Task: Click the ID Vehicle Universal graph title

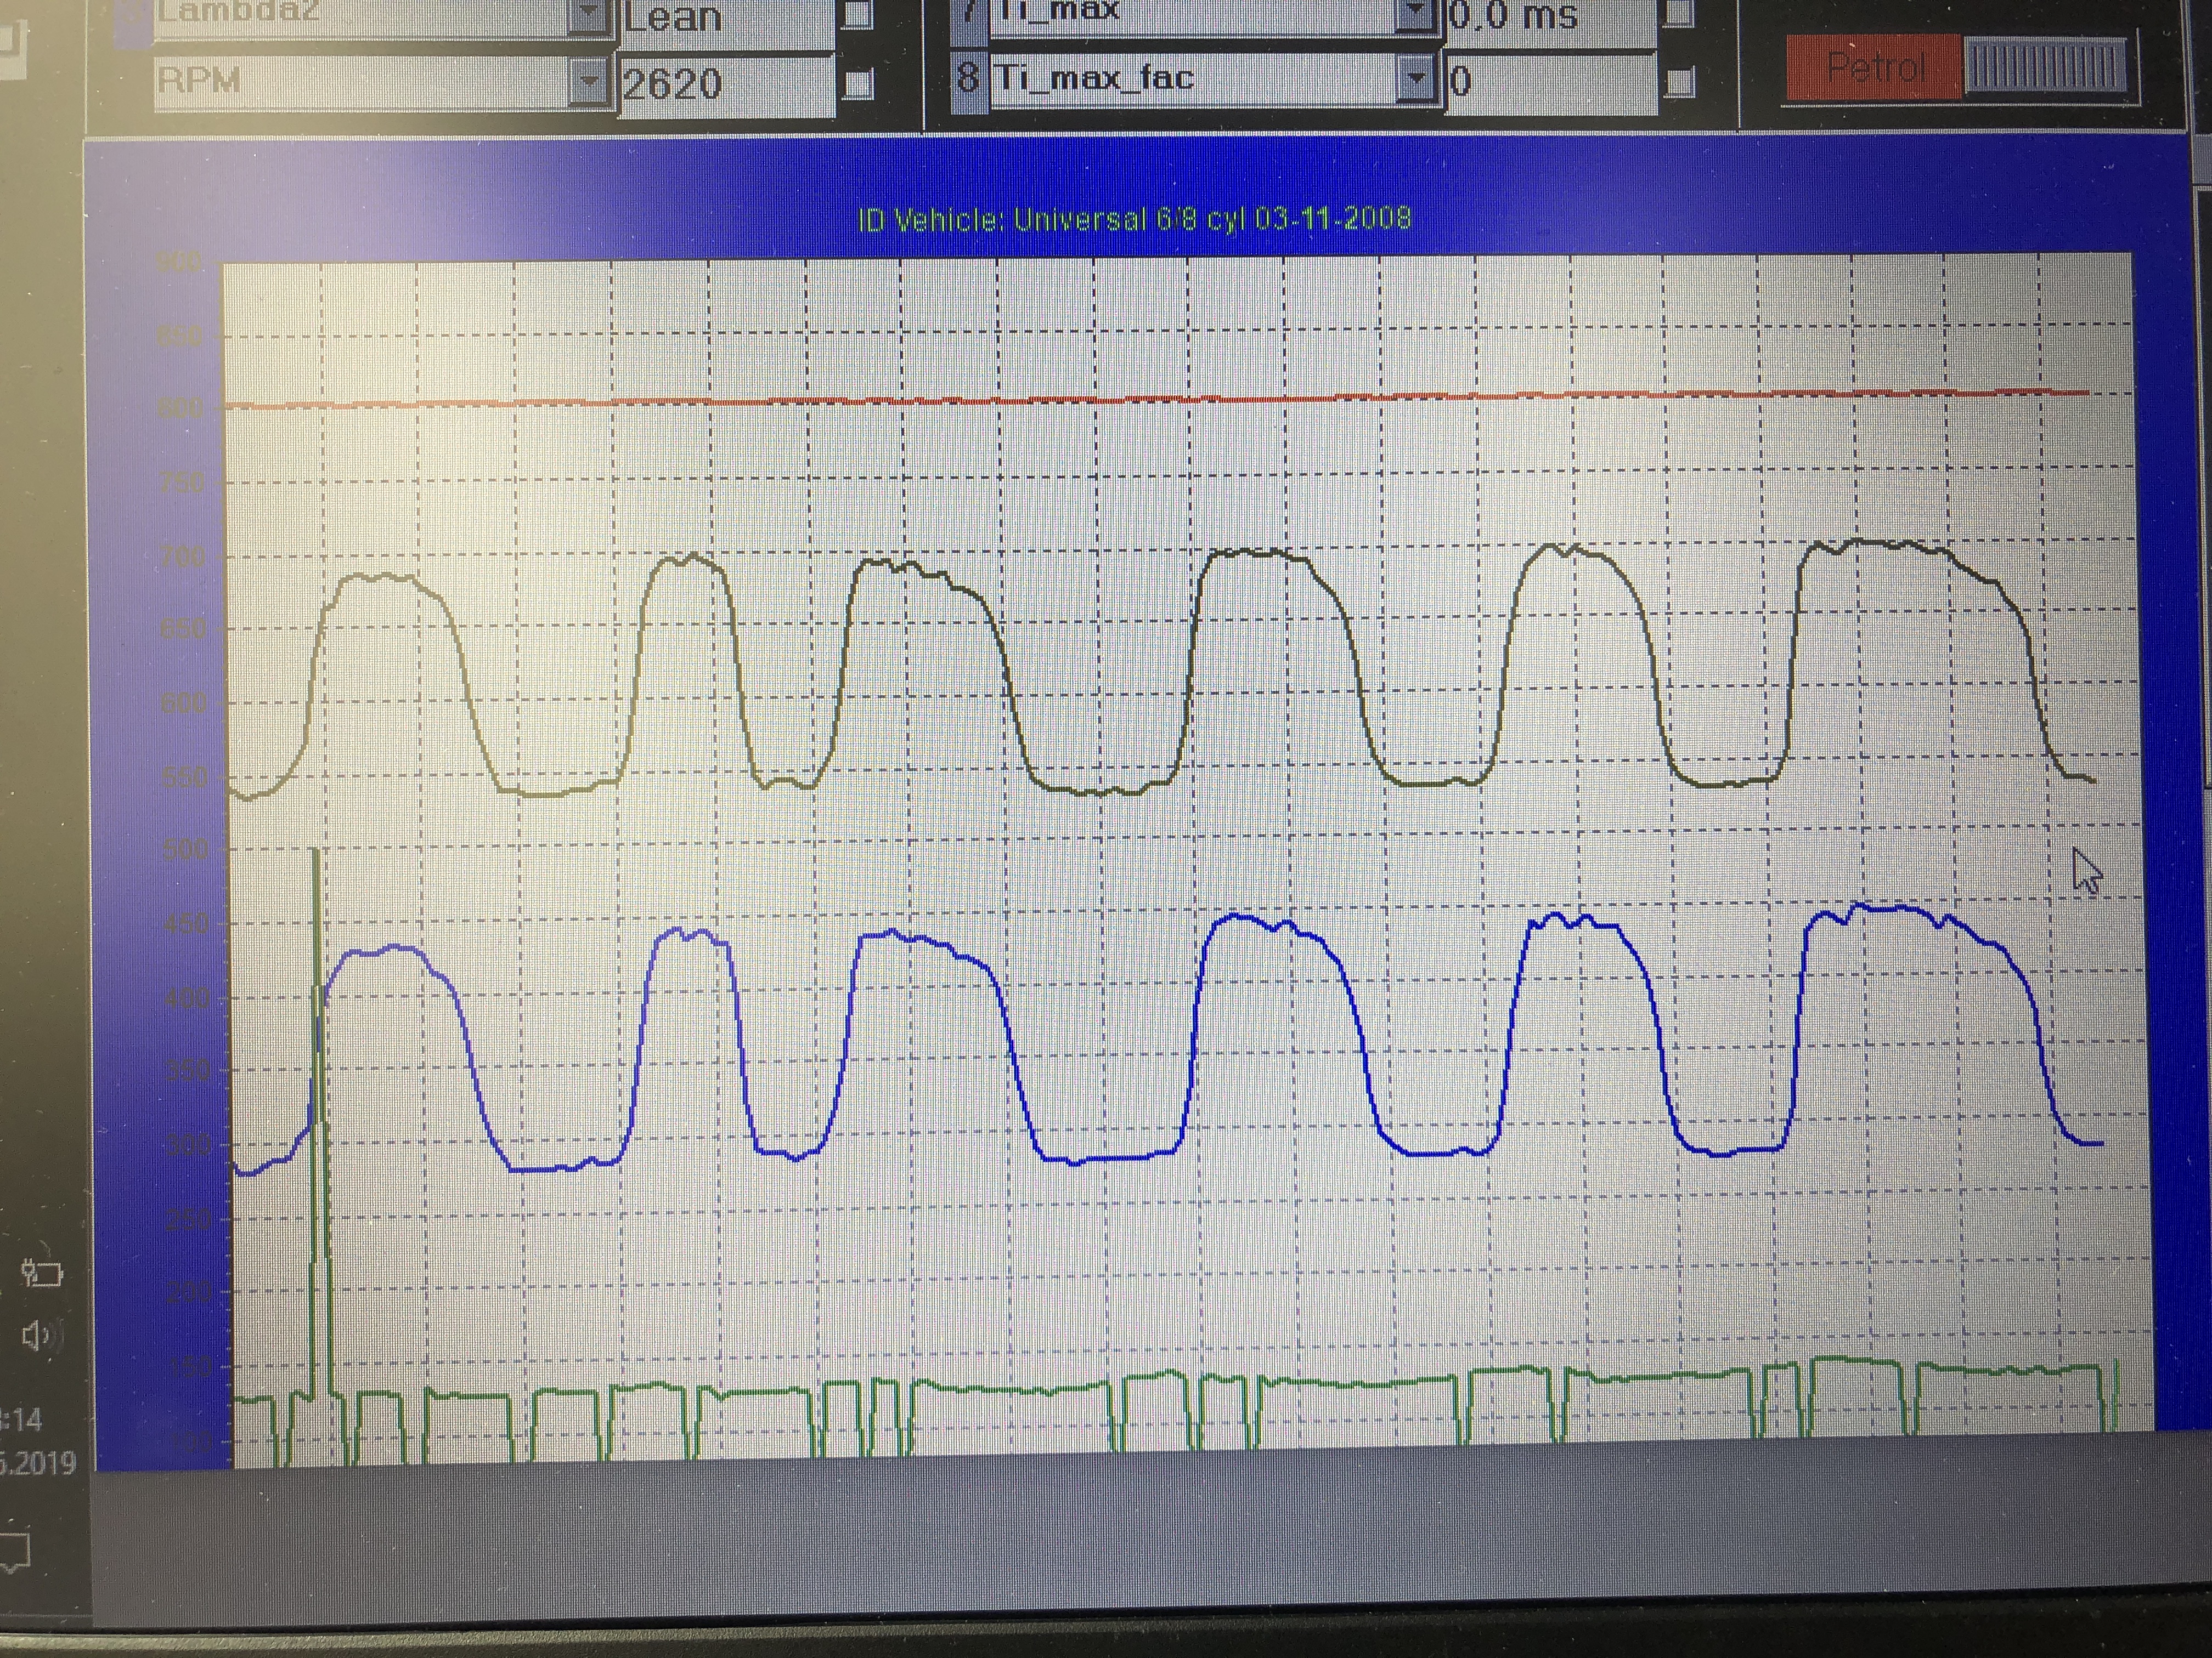Action: [x=1135, y=219]
